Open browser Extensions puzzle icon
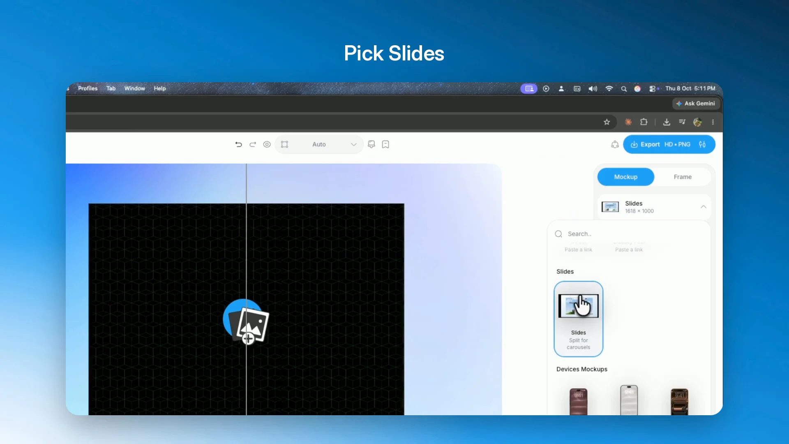The image size is (789, 444). [644, 122]
